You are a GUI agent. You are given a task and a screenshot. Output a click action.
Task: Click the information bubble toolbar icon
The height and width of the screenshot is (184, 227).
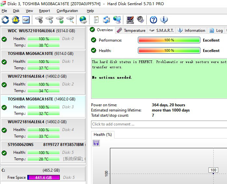[x=164, y=20]
